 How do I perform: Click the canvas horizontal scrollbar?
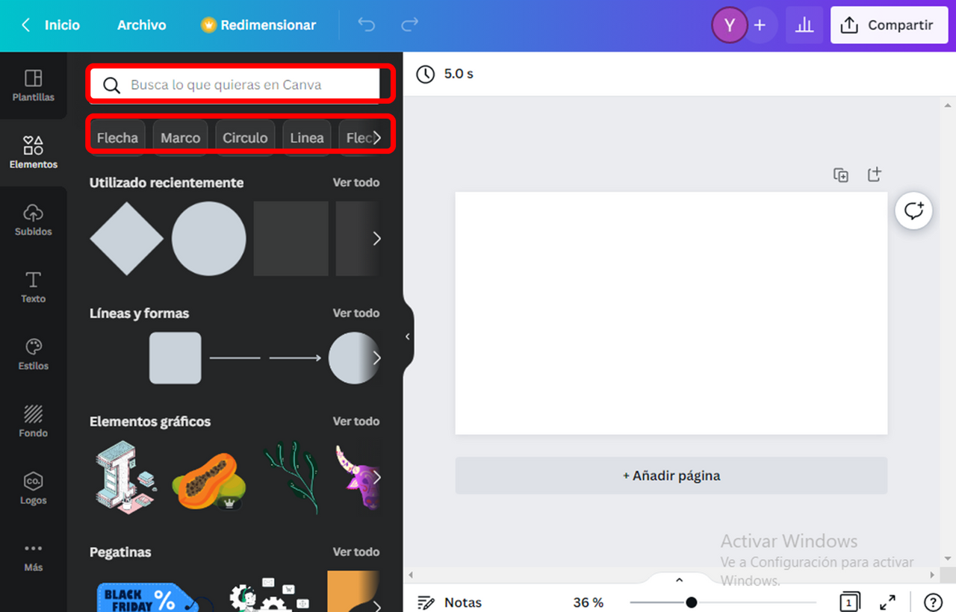671,575
